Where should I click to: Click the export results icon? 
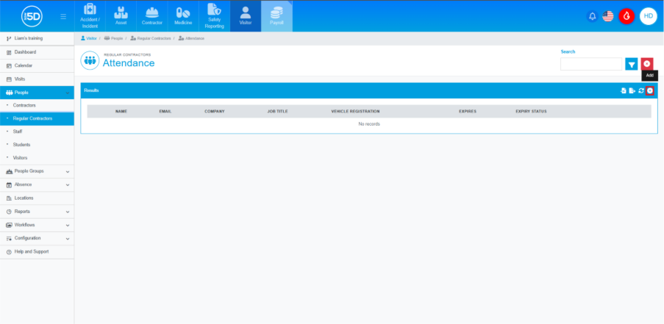[632, 90]
